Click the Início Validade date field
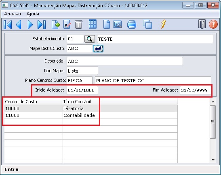 (x=82, y=90)
